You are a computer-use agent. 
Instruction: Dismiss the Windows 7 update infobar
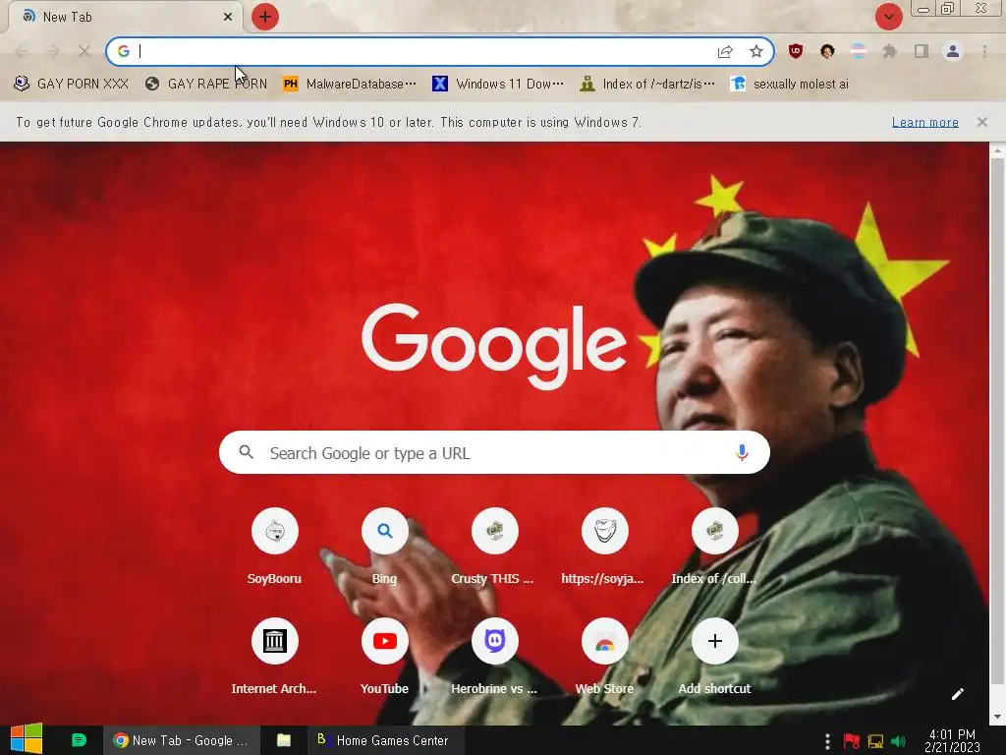[x=982, y=122]
